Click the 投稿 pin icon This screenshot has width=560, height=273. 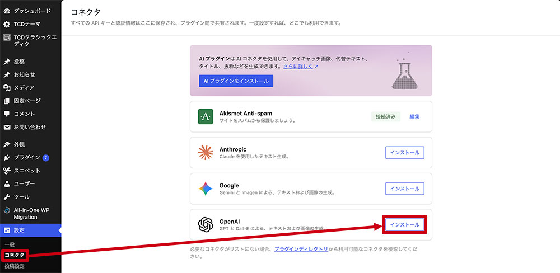point(6,62)
